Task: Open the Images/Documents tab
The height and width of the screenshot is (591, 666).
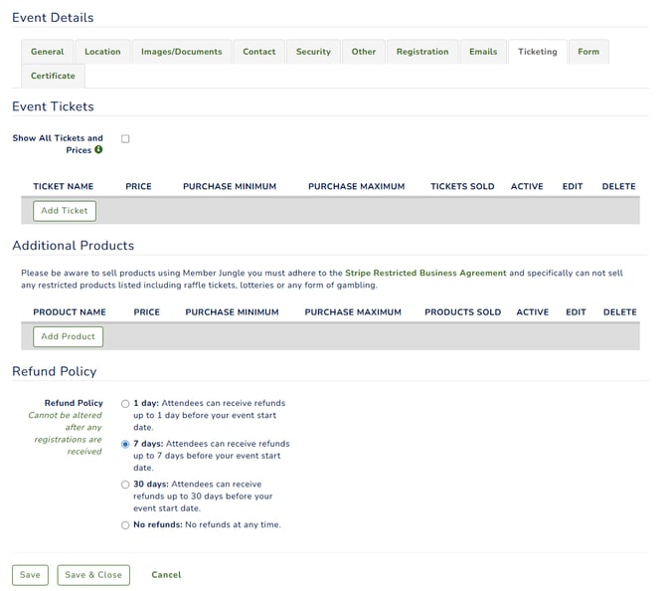Action: pyautogui.click(x=181, y=52)
